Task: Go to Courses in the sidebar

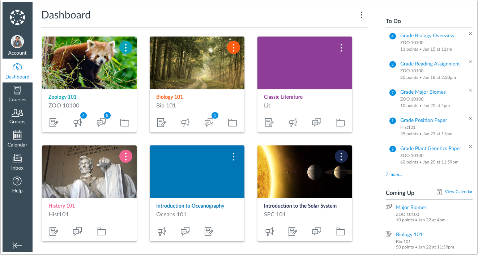Action: click(x=17, y=94)
